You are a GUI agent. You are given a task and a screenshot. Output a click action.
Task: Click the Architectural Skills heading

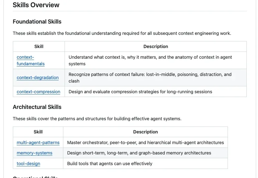37,107
